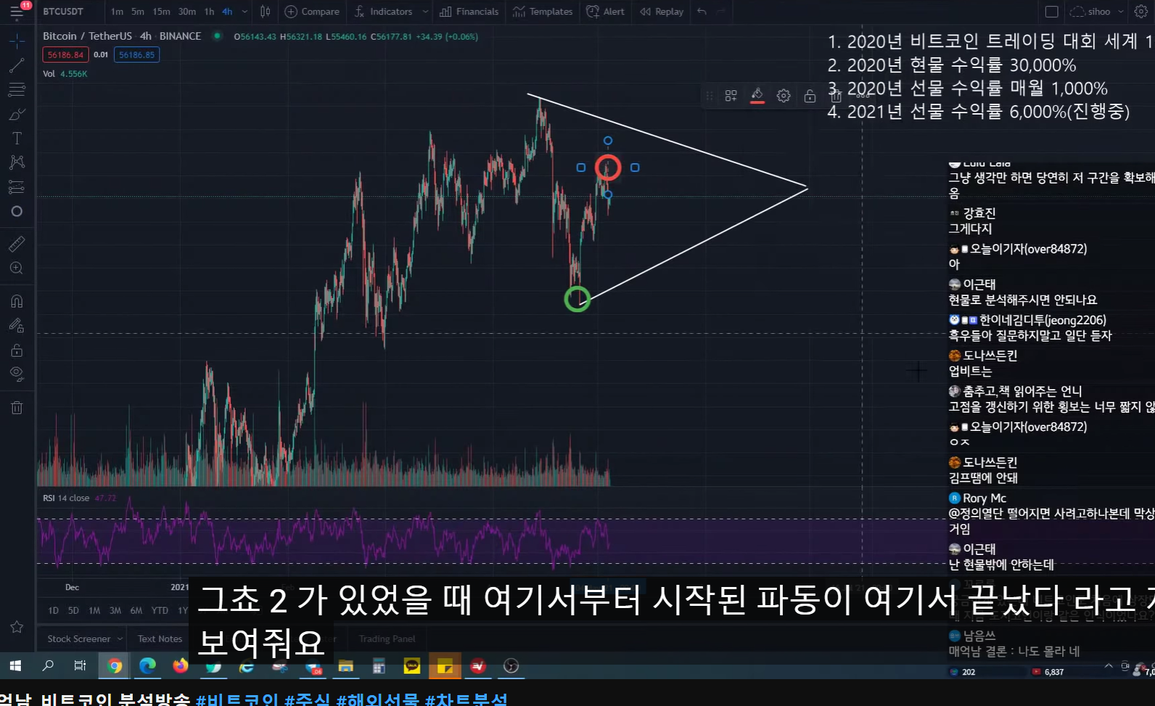Image resolution: width=1155 pixels, height=706 pixels.
Task: Switch to 30m timeframe
Action: pos(186,12)
